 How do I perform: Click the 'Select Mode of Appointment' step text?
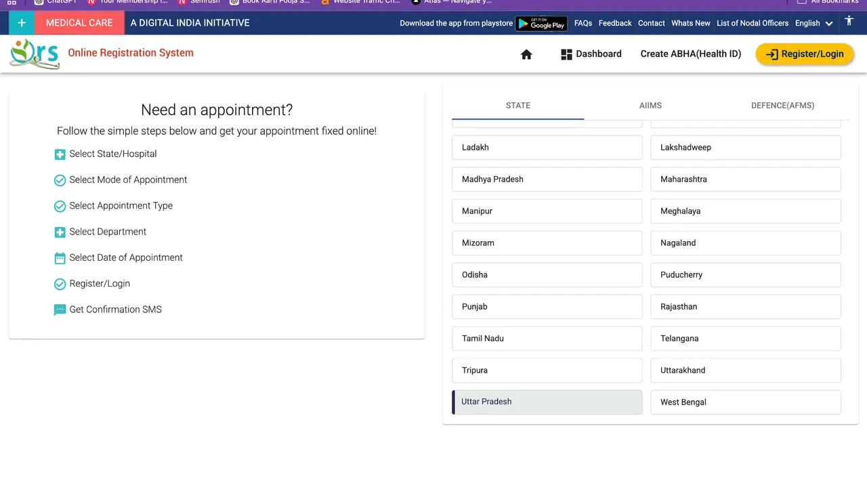pyautogui.click(x=128, y=180)
